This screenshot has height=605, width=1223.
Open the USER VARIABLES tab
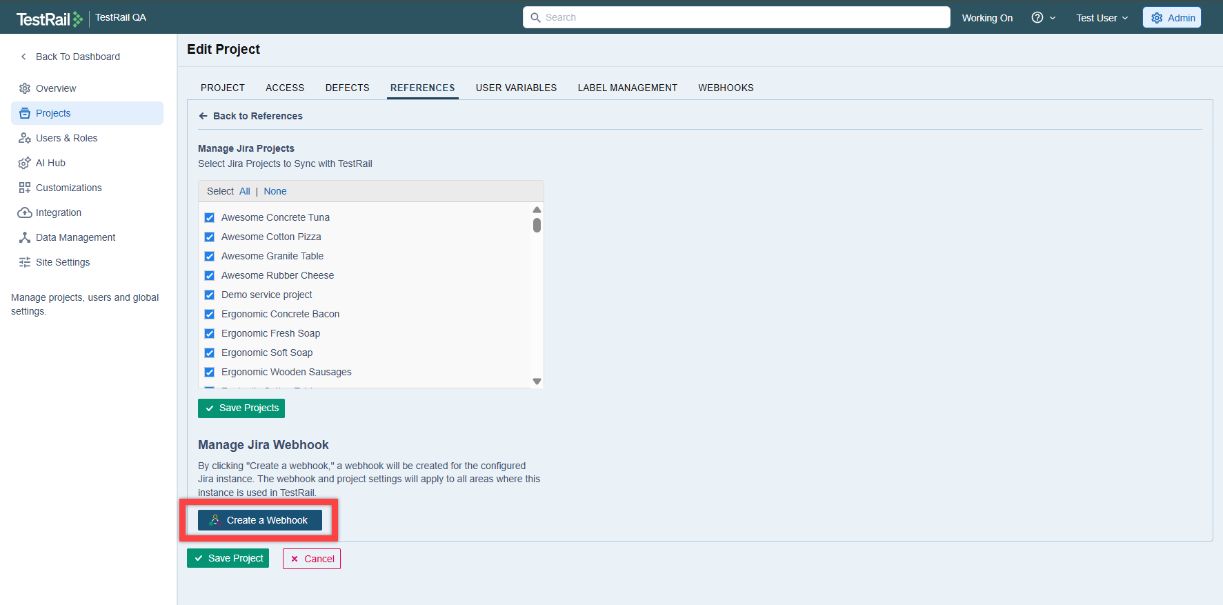pos(517,88)
